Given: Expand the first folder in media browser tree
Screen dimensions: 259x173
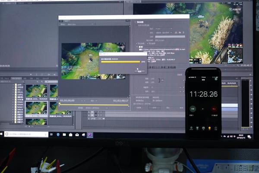Looking at the screenshot, I should tap(13, 85).
